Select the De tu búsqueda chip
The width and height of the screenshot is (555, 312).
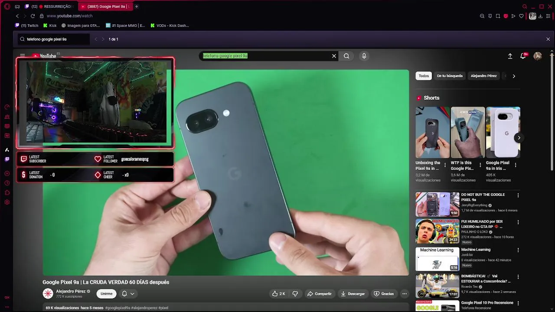450,76
